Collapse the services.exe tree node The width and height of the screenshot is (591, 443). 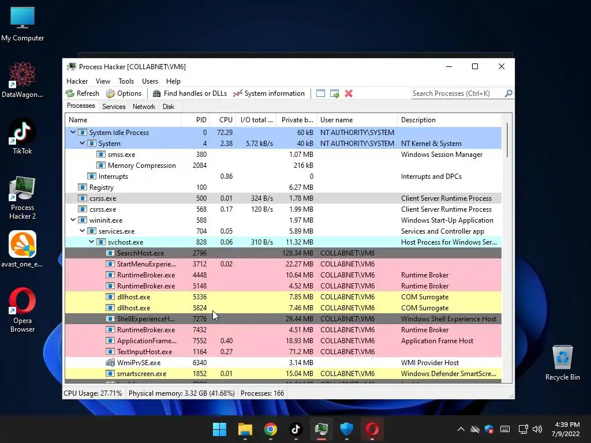[x=82, y=231]
